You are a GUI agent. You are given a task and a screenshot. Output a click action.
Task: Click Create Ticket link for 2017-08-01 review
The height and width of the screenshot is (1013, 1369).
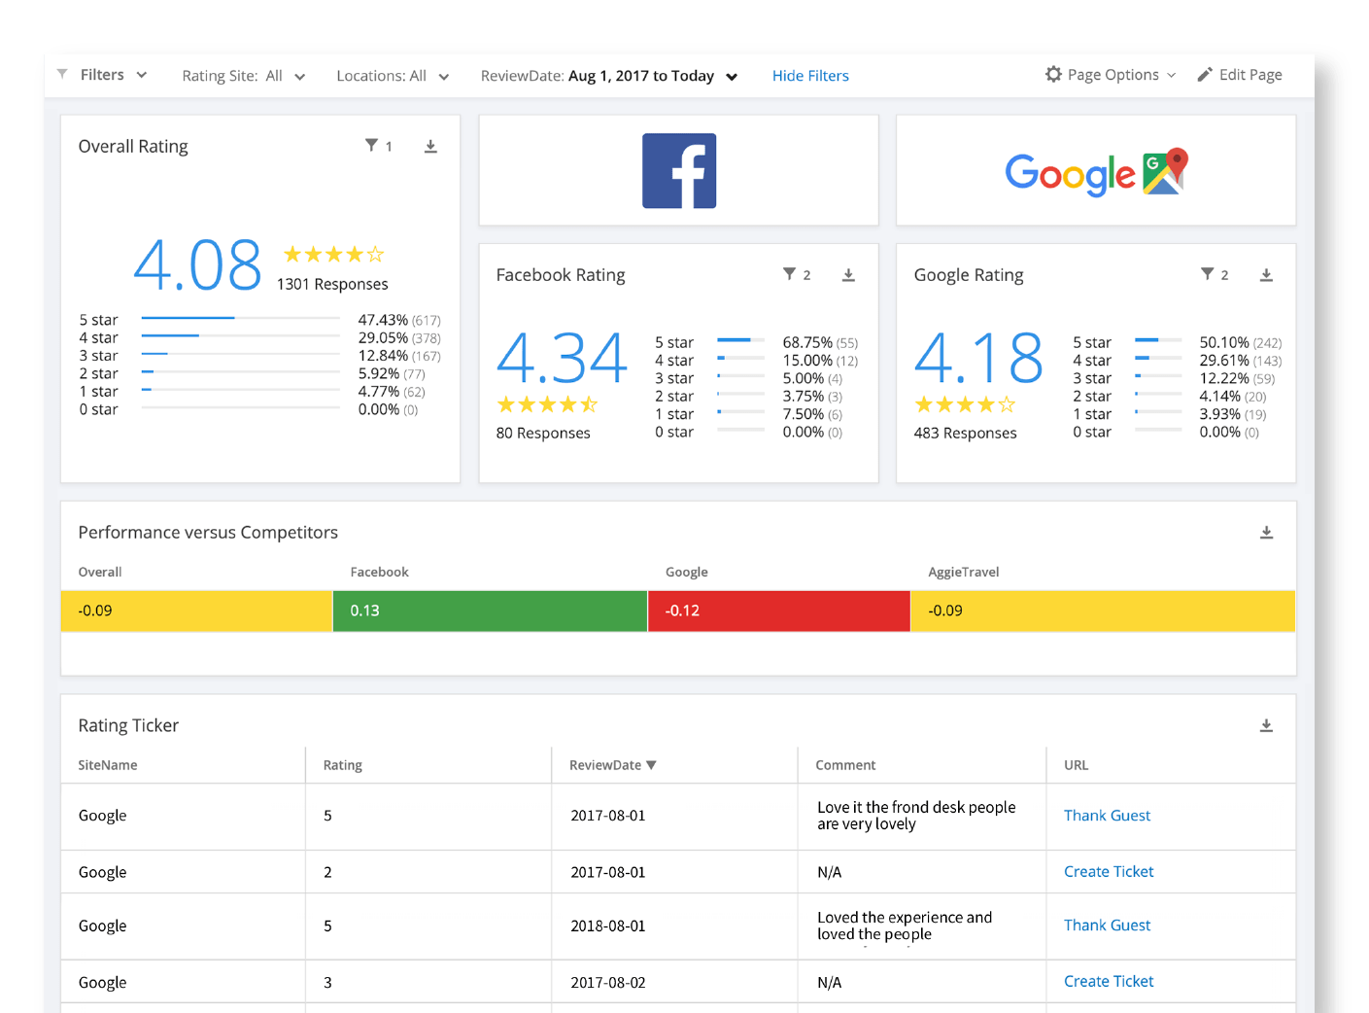click(x=1109, y=872)
